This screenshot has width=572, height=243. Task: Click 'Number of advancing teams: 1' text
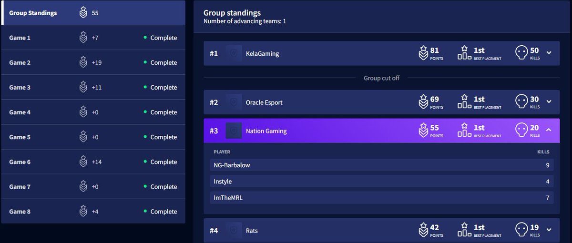pyautogui.click(x=245, y=21)
